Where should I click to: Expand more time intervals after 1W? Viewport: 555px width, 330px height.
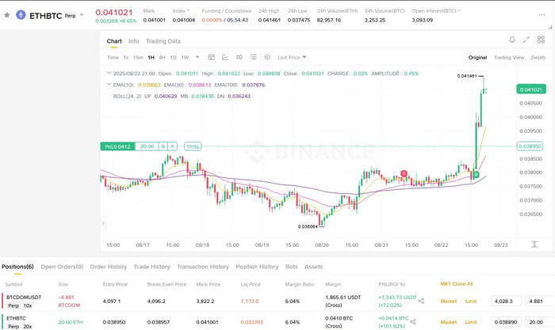pos(196,57)
